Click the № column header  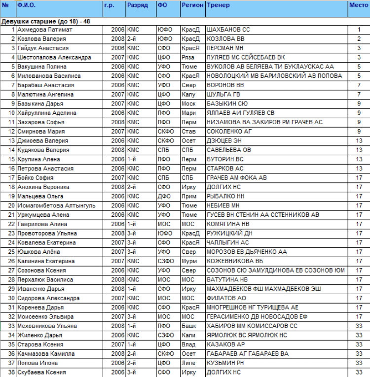point(5,5)
